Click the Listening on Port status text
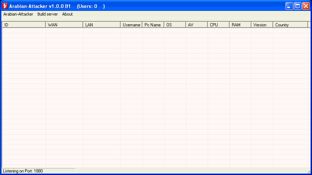 point(23,171)
